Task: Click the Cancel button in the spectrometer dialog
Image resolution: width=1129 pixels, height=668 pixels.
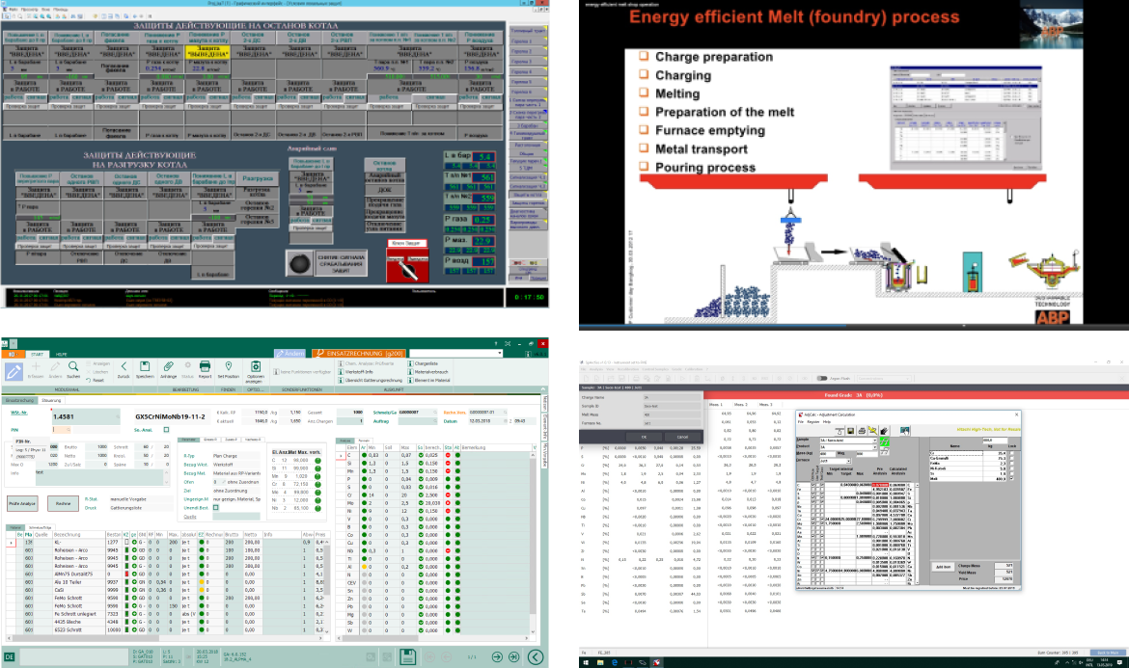Action: (683, 437)
